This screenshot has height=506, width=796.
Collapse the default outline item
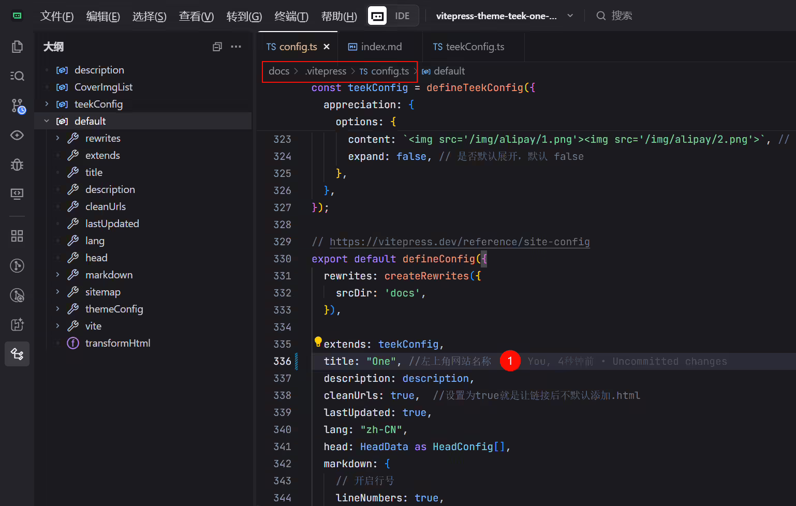pos(47,121)
